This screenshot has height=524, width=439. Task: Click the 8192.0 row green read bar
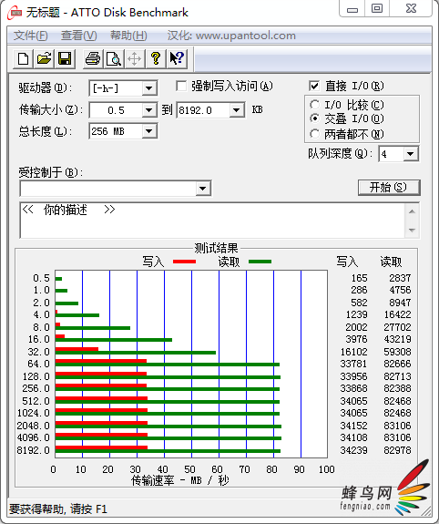[168, 451]
